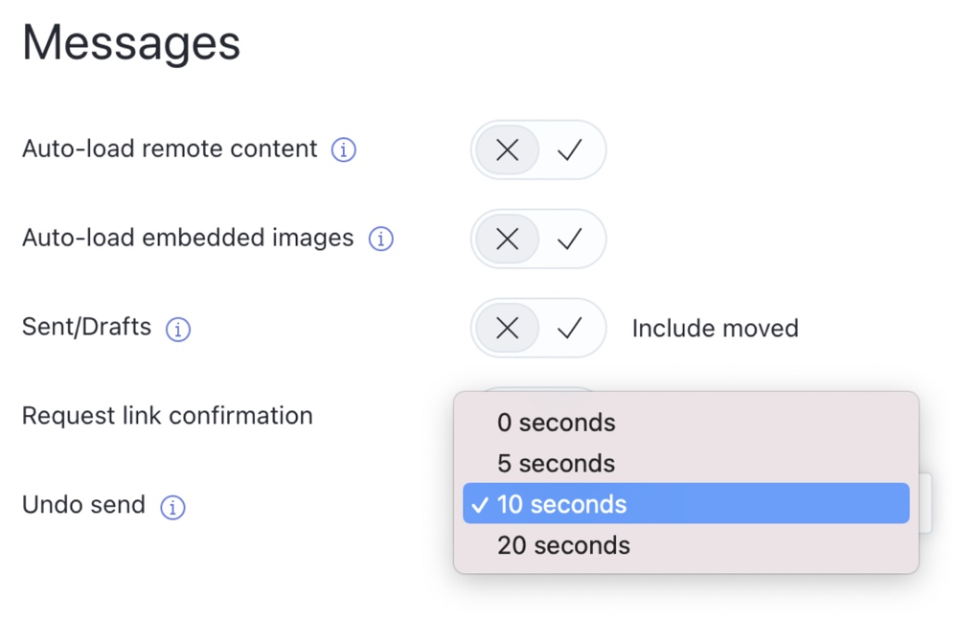Click the Request link confirmation label

click(x=168, y=416)
